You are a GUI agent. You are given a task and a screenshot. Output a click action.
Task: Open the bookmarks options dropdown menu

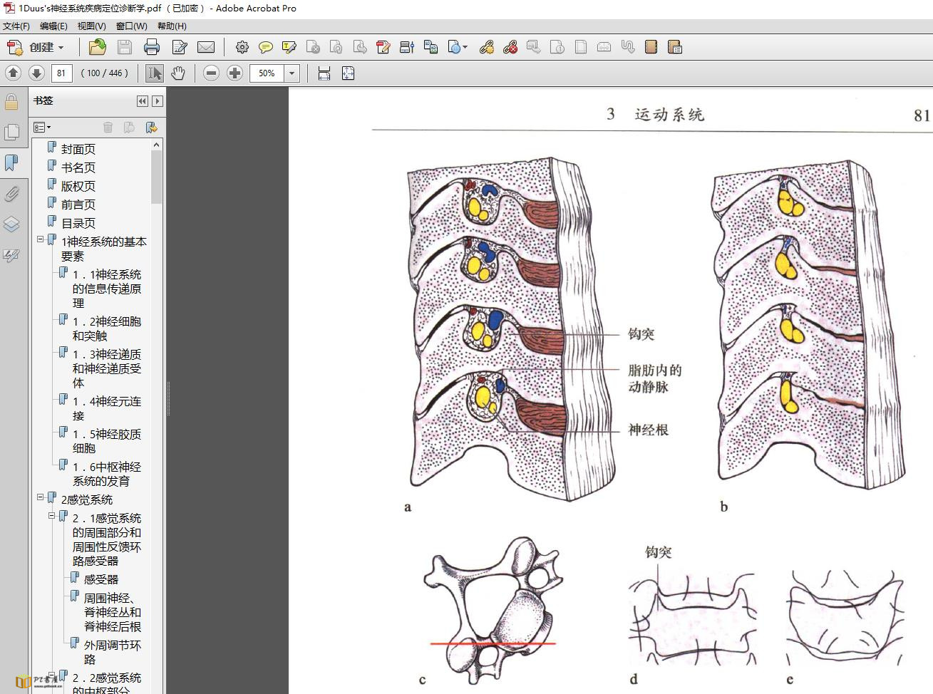tap(42, 127)
